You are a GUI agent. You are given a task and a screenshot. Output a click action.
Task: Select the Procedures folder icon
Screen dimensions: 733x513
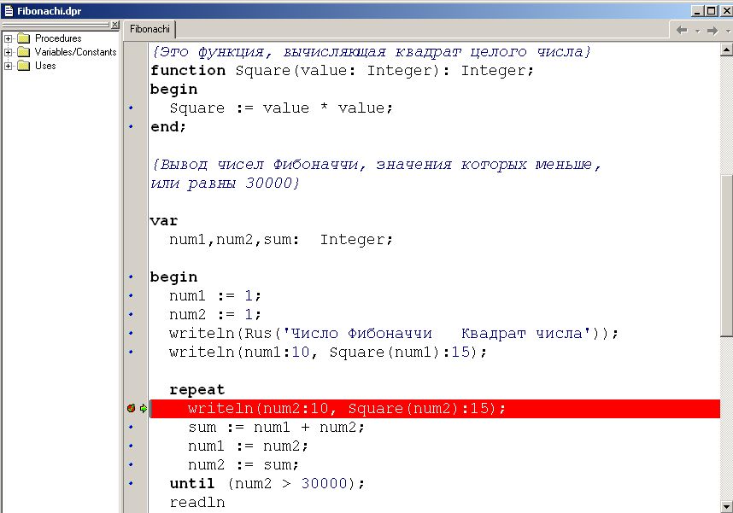pyautogui.click(x=24, y=38)
